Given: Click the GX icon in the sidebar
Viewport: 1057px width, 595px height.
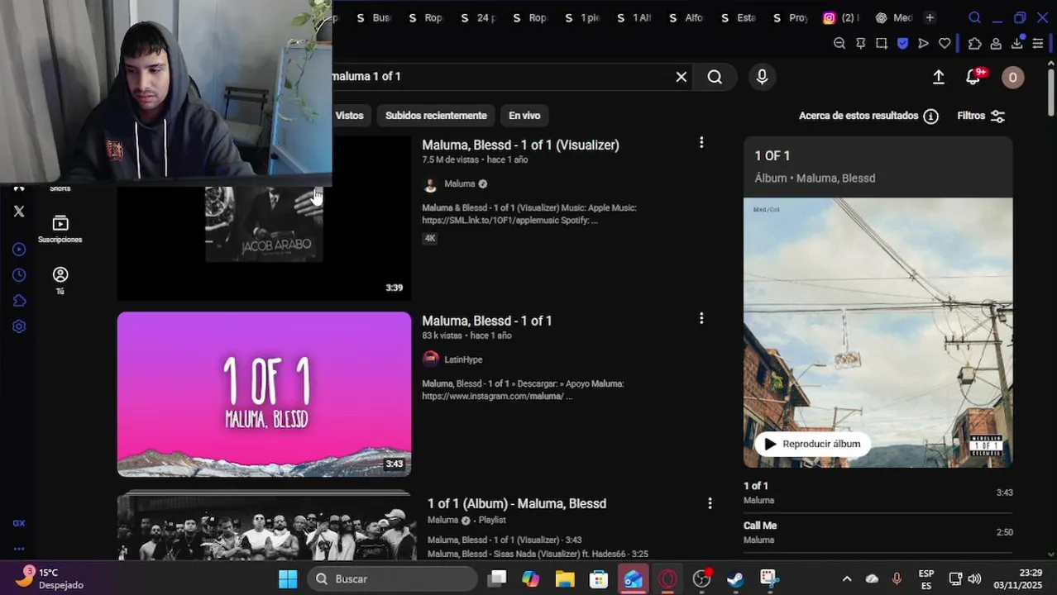Looking at the screenshot, I should (x=19, y=523).
